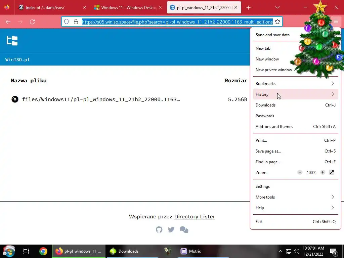Minimize the Firefox window
Screen dimensions: 344x258
[x=305, y=7]
